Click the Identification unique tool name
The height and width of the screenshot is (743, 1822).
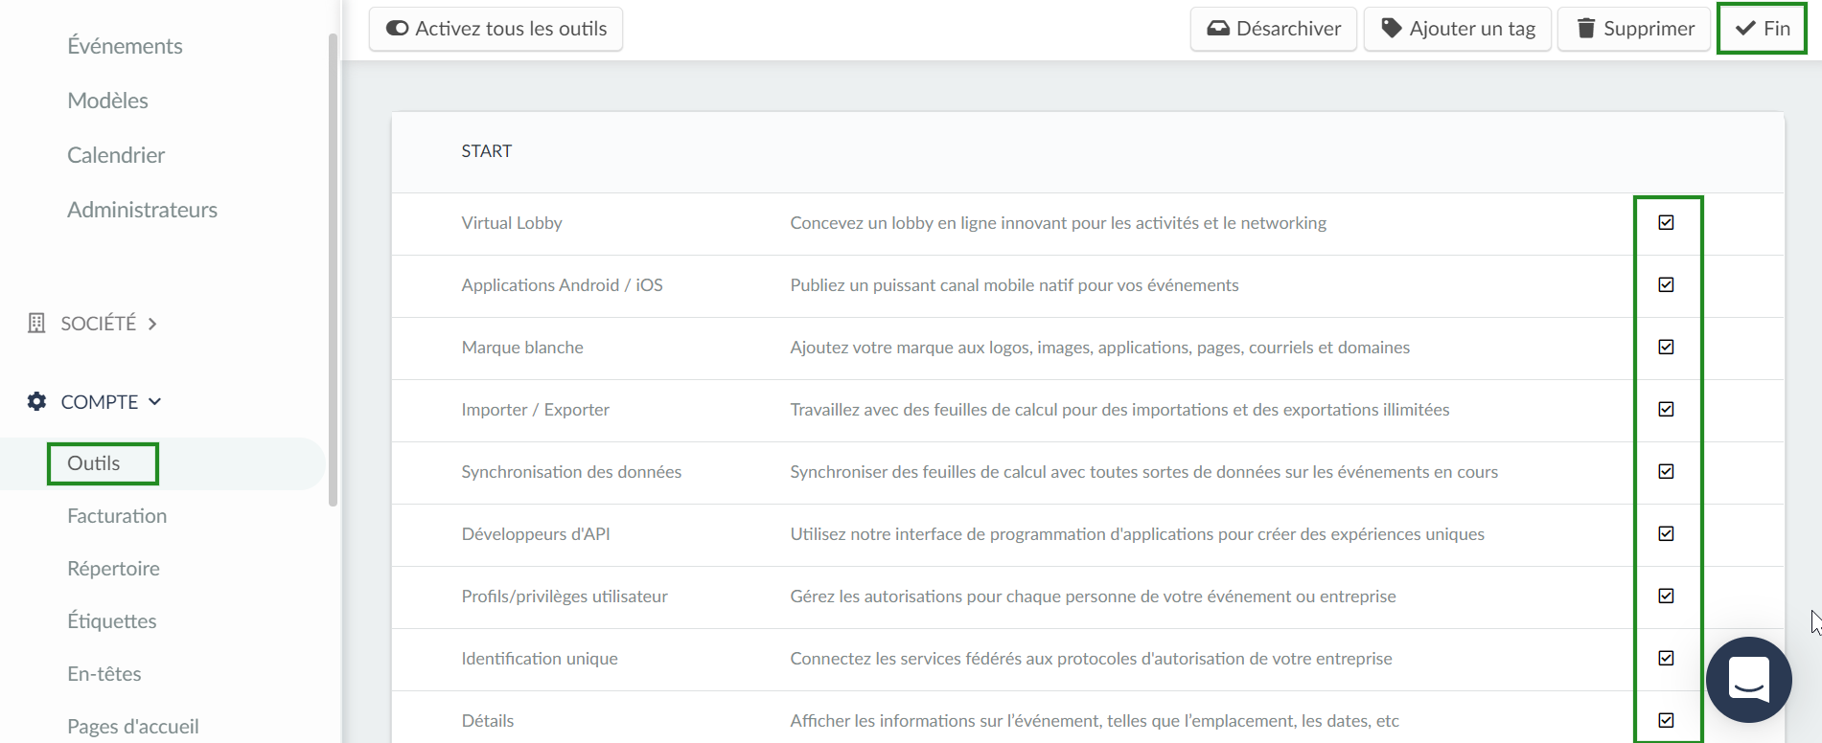point(540,659)
